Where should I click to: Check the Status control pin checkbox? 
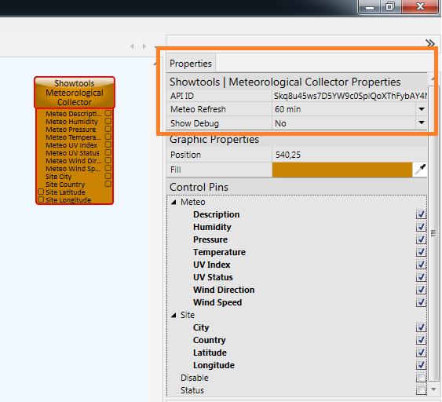[x=421, y=390]
